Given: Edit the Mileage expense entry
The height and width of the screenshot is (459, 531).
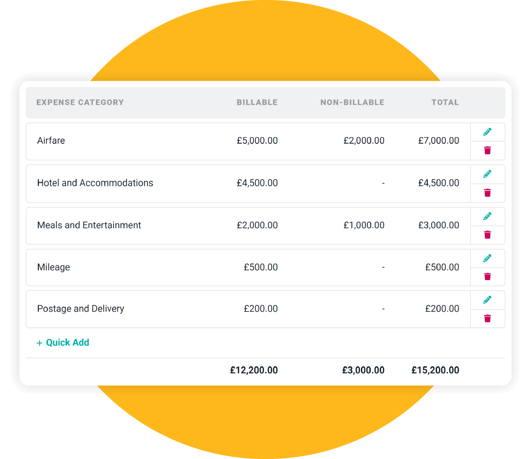Looking at the screenshot, I should click(487, 258).
